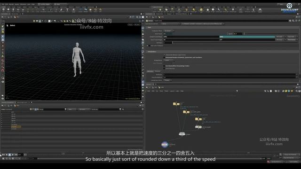Select the topmost yellow node in network
The height and width of the screenshot is (169, 301).
tap(176, 104)
